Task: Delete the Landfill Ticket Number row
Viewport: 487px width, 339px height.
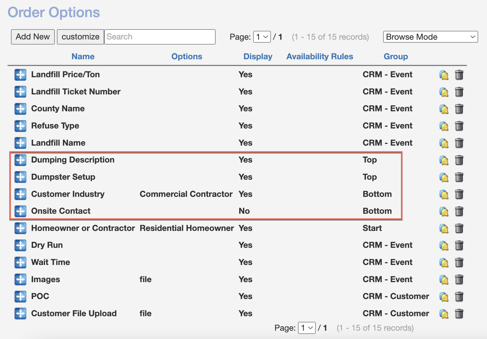Action: point(459,92)
